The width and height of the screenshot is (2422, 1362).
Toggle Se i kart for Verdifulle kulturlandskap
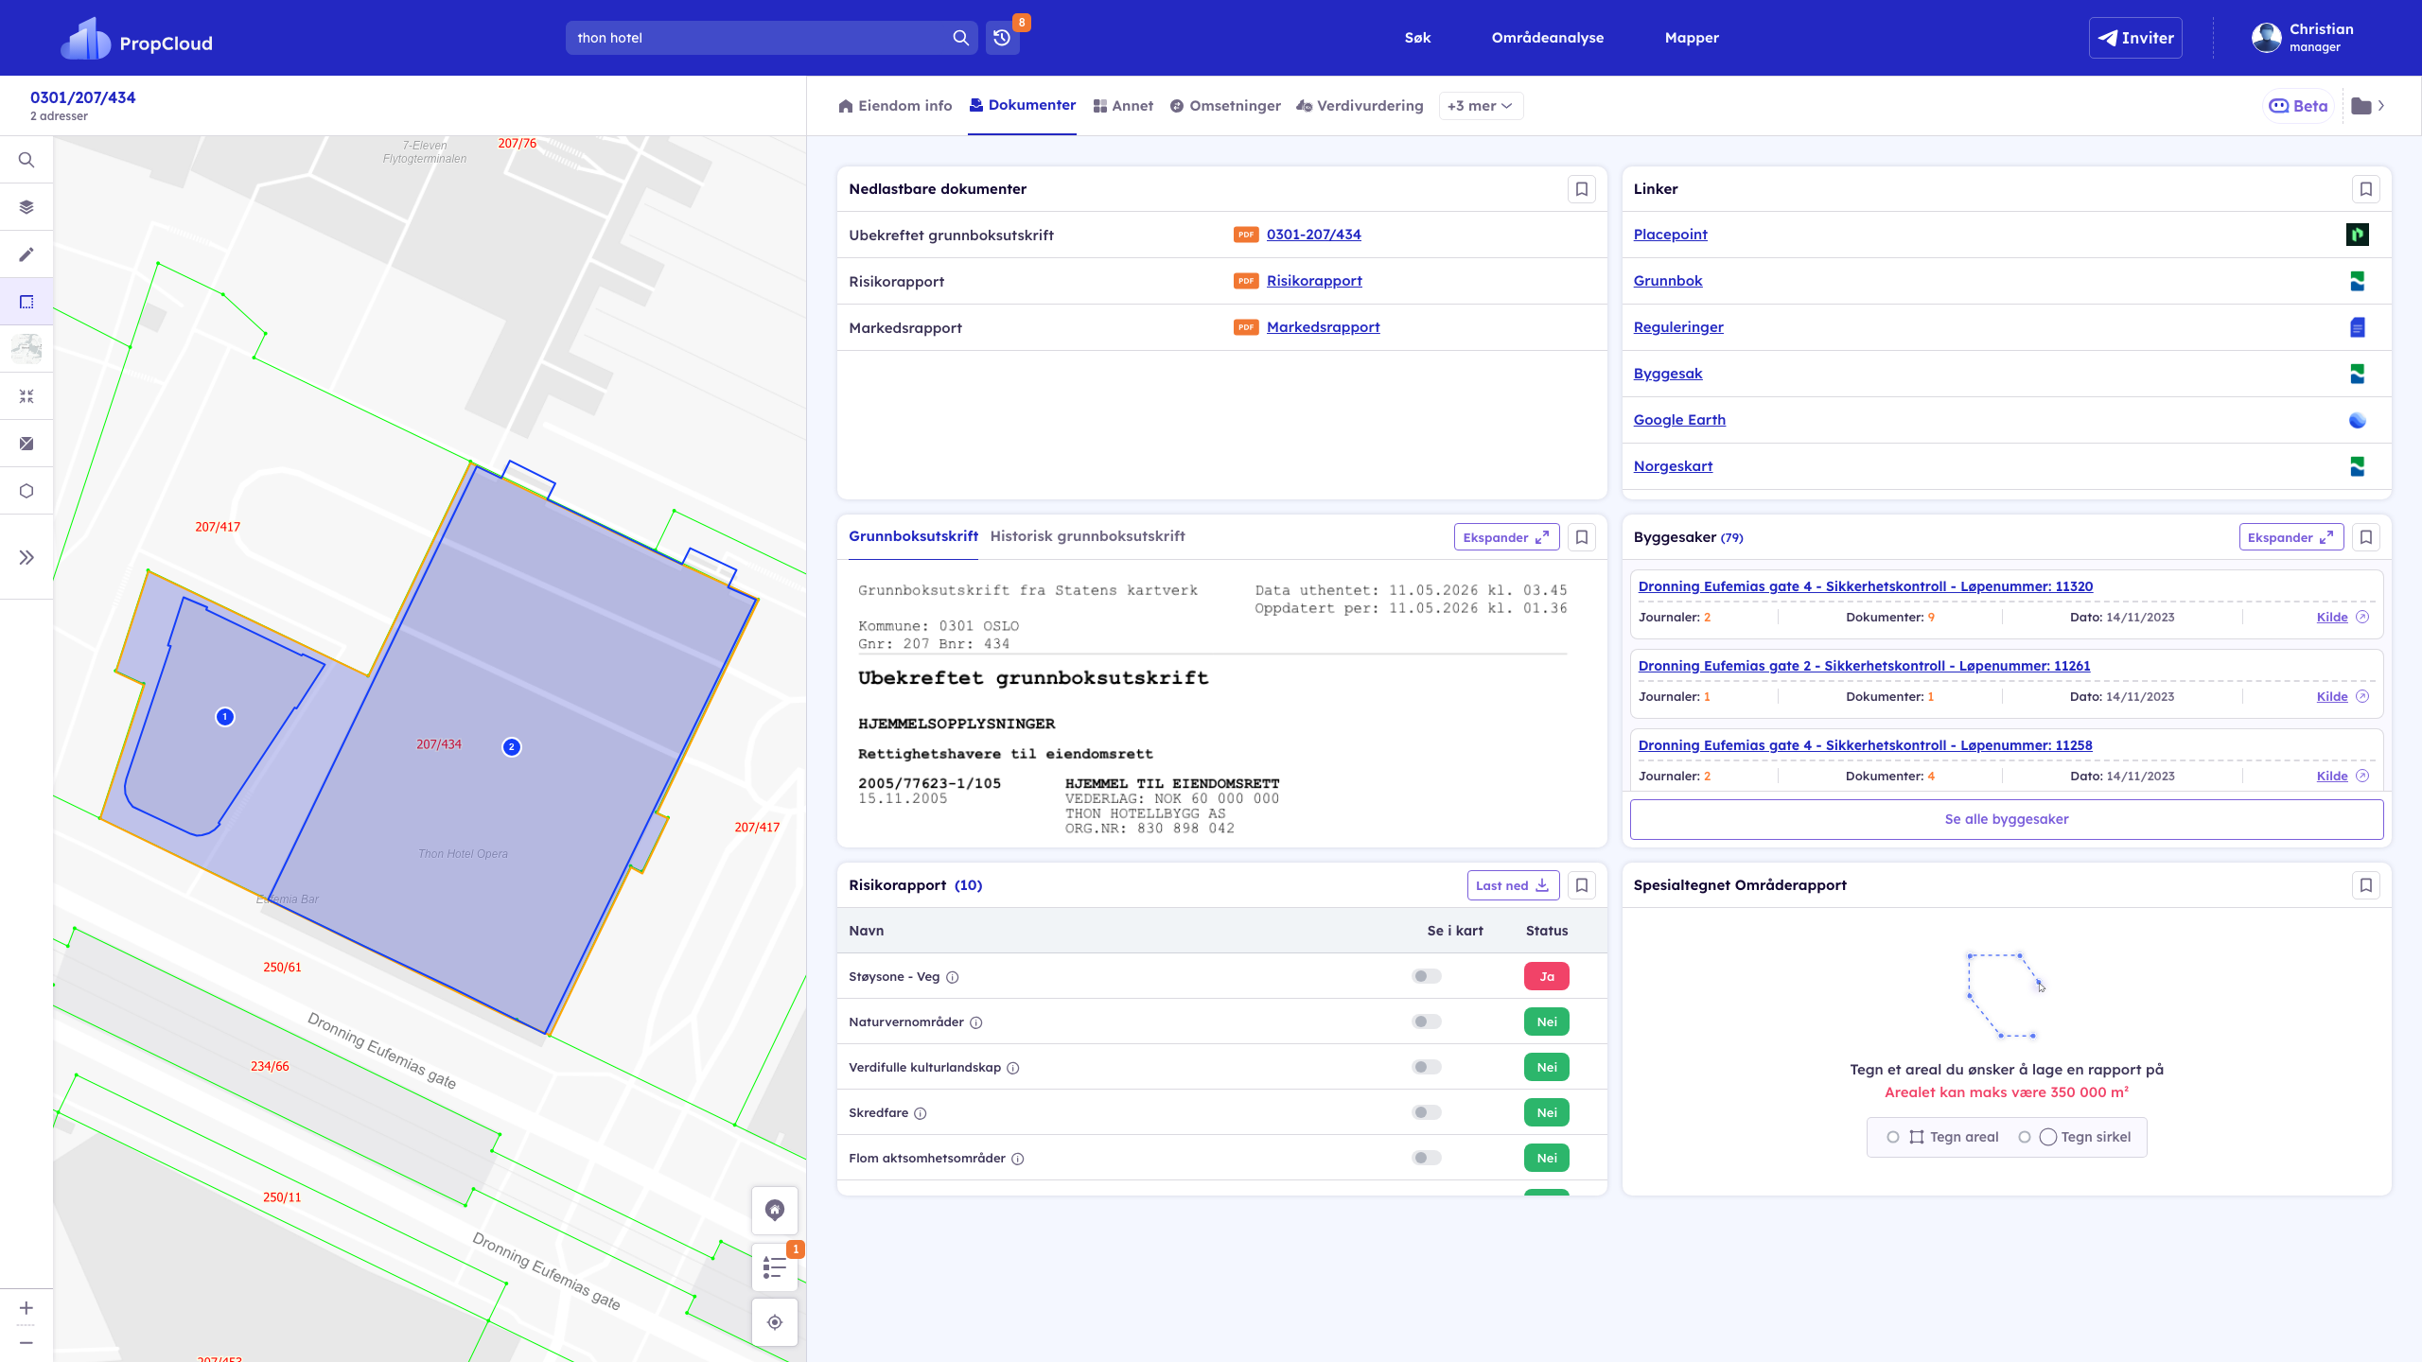(x=1427, y=1067)
